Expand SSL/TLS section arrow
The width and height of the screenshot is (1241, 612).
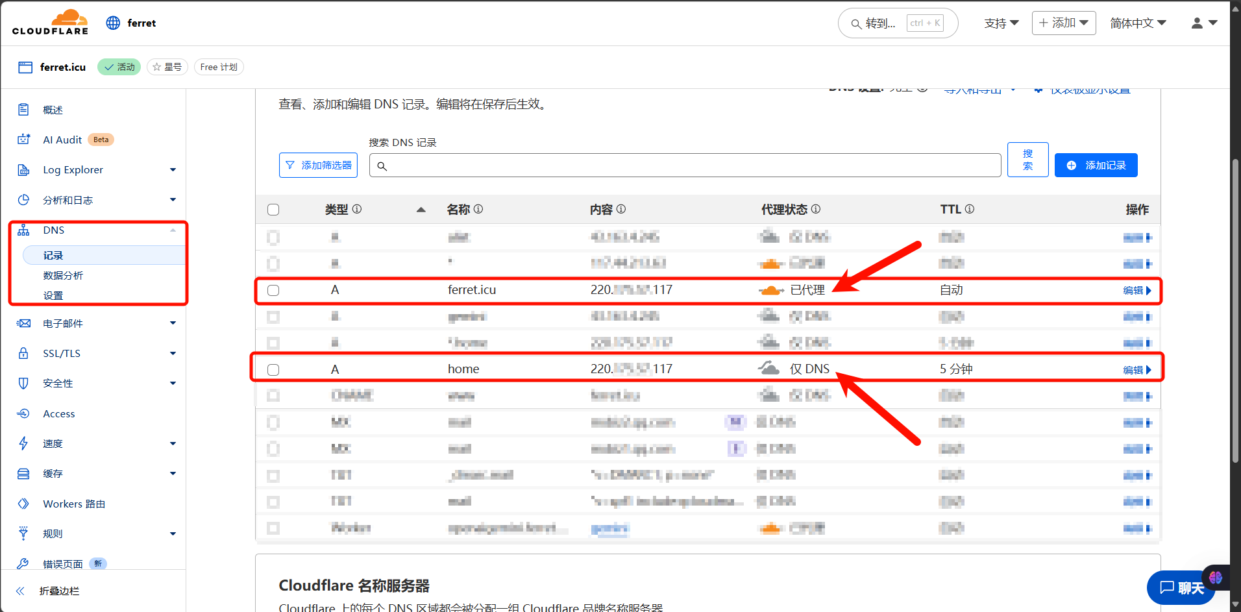coord(173,353)
